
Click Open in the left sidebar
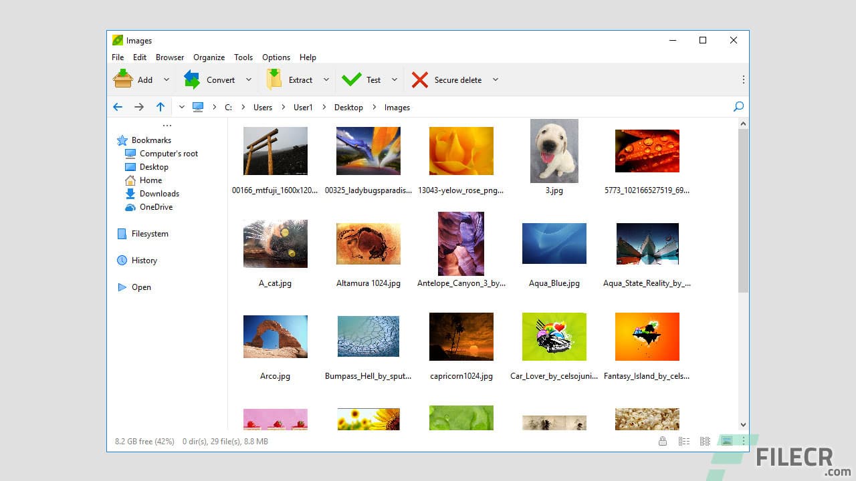tap(141, 287)
